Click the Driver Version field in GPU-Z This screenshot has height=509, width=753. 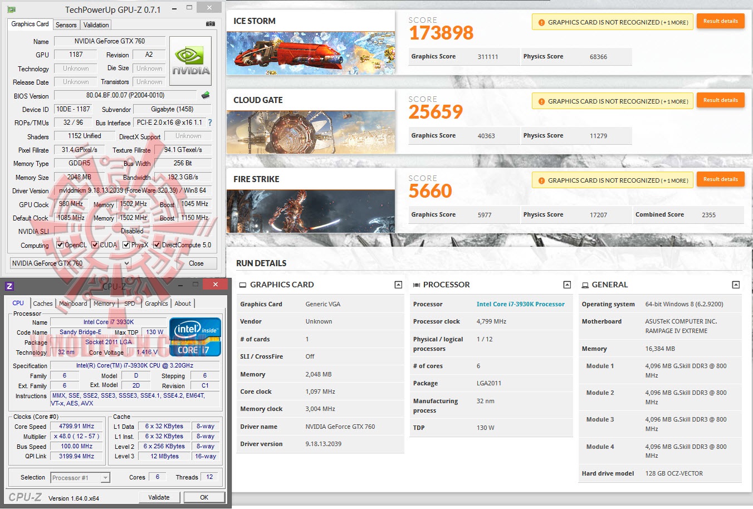[x=133, y=190]
